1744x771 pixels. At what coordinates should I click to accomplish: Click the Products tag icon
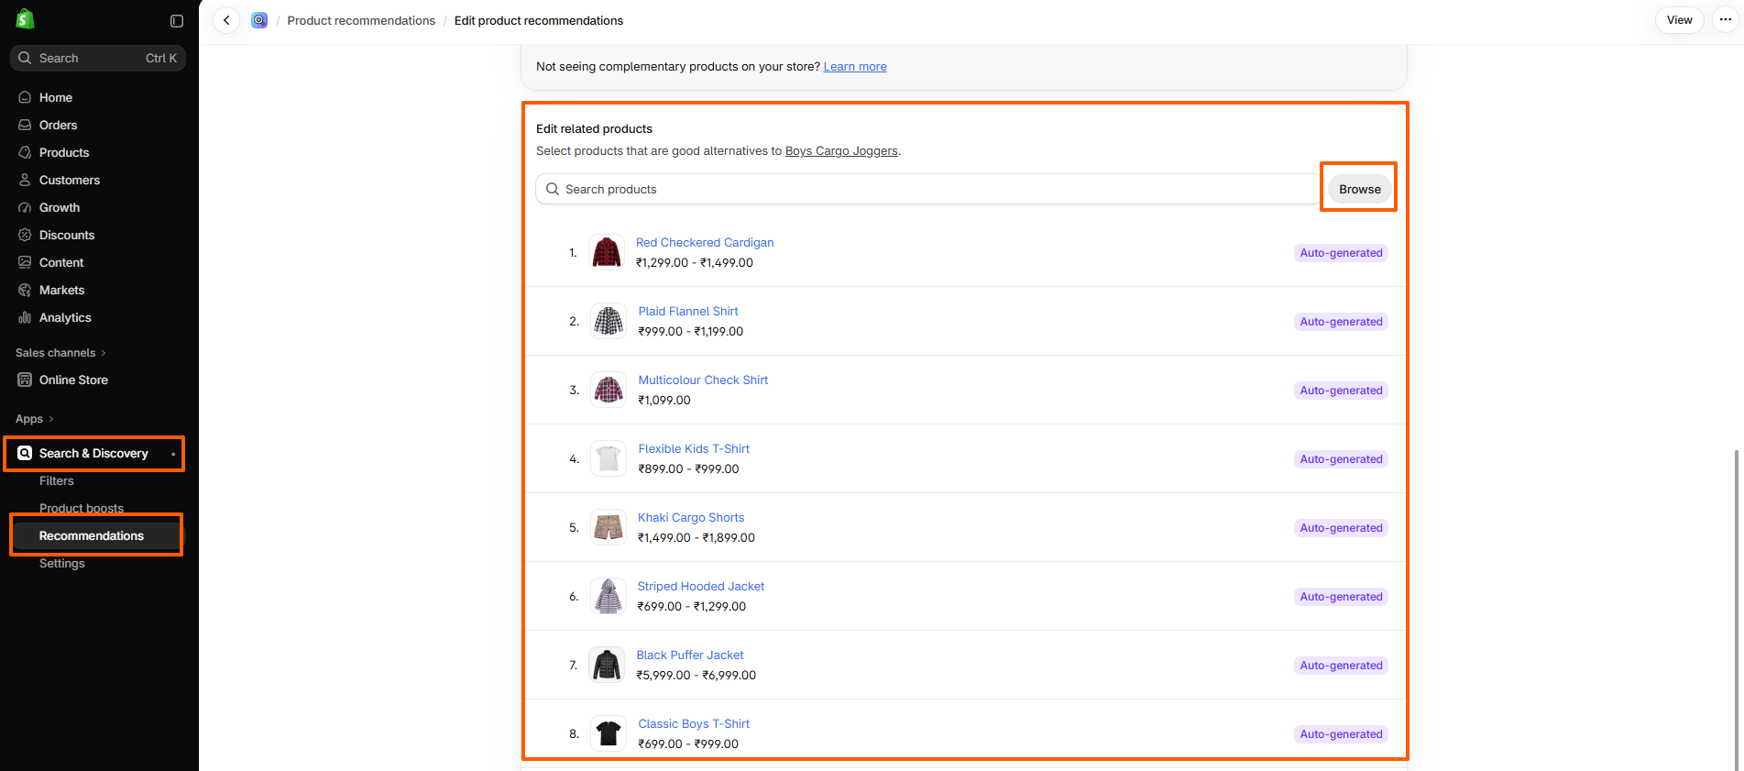(x=25, y=152)
